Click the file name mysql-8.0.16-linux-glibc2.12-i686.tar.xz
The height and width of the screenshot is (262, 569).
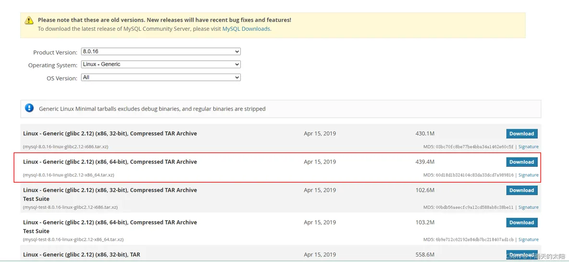tap(66, 147)
